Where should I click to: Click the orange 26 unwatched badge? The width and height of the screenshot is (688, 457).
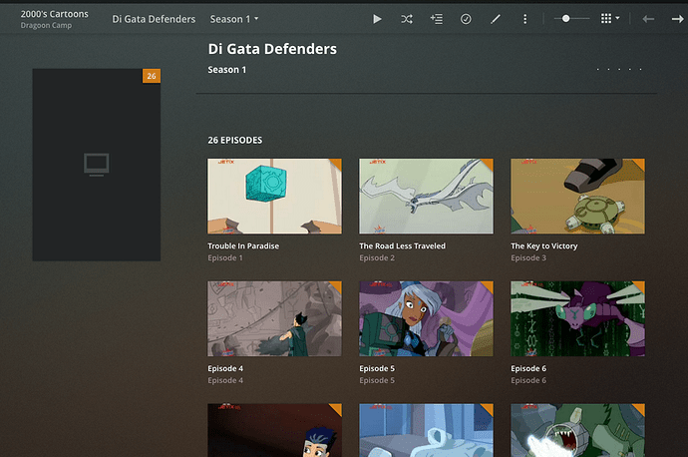click(152, 76)
